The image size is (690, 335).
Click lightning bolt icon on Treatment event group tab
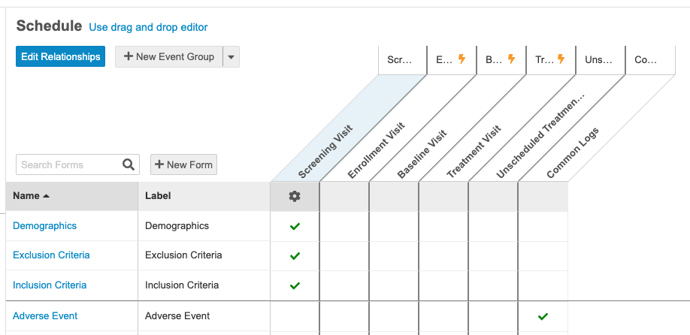pos(561,59)
